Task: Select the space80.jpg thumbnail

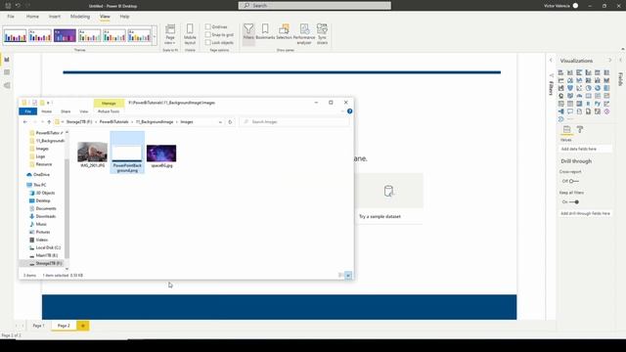Action: click(161, 155)
